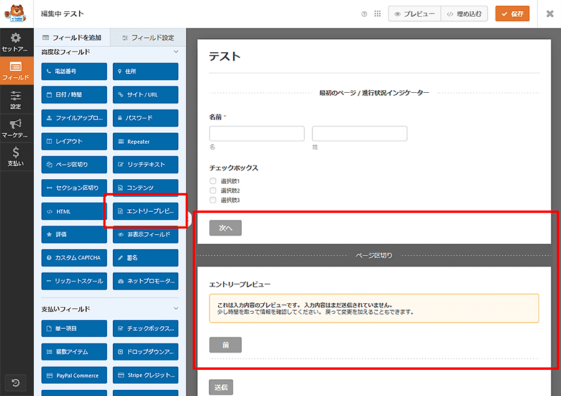The width and height of the screenshot is (561, 396).
Task: Add the 日付 / 時間 field
Action: pyautogui.click(x=74, y=95)
